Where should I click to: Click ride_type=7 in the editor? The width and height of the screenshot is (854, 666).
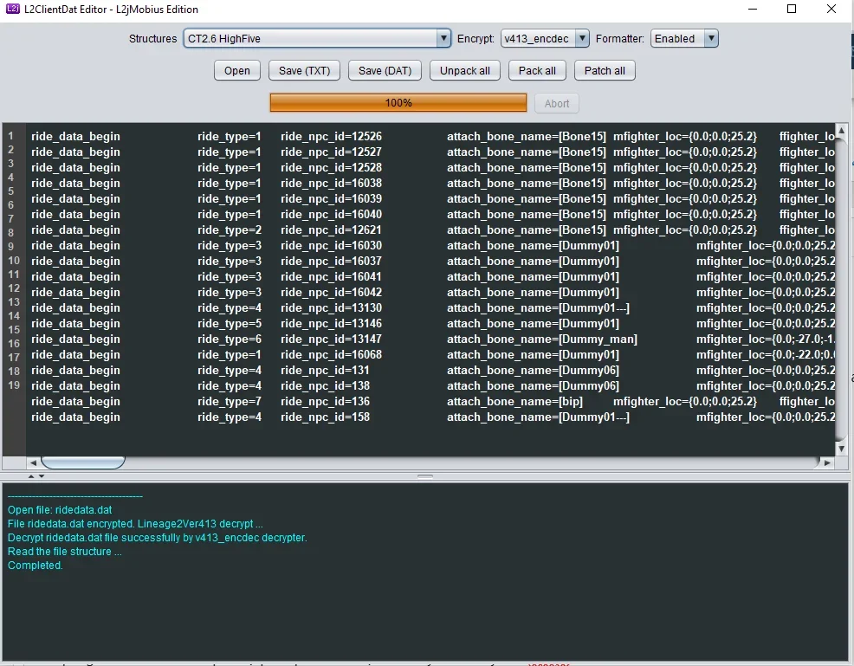(x=230, y=402)
